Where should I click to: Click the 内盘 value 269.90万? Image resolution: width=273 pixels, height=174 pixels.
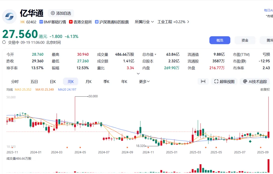point(172,68)
